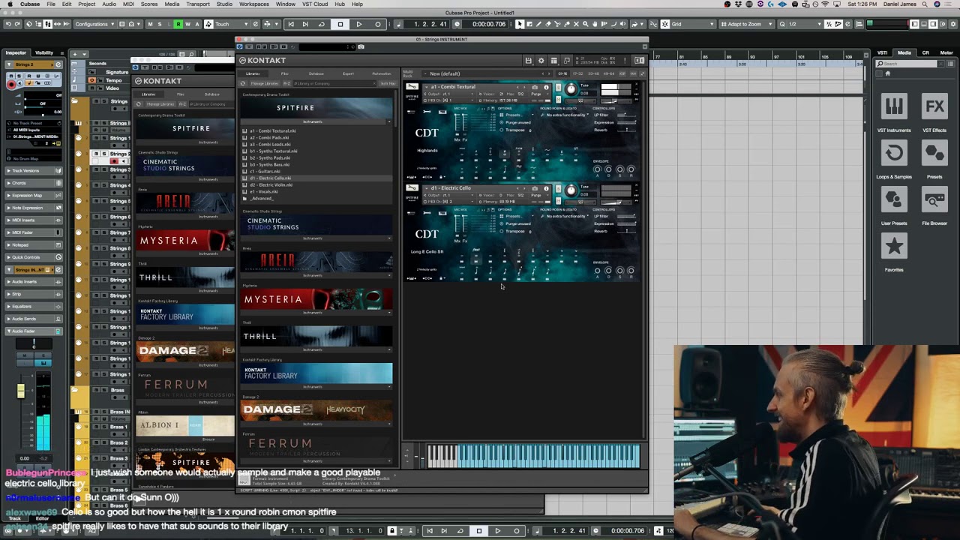The image size is (960, 540).
Task: Click Record in the top transport bar
Action: click(x=377, y=24)
